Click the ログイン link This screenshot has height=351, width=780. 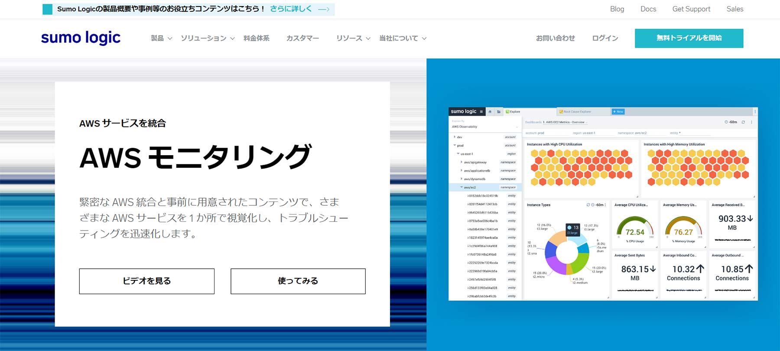(x=605, y=38)
